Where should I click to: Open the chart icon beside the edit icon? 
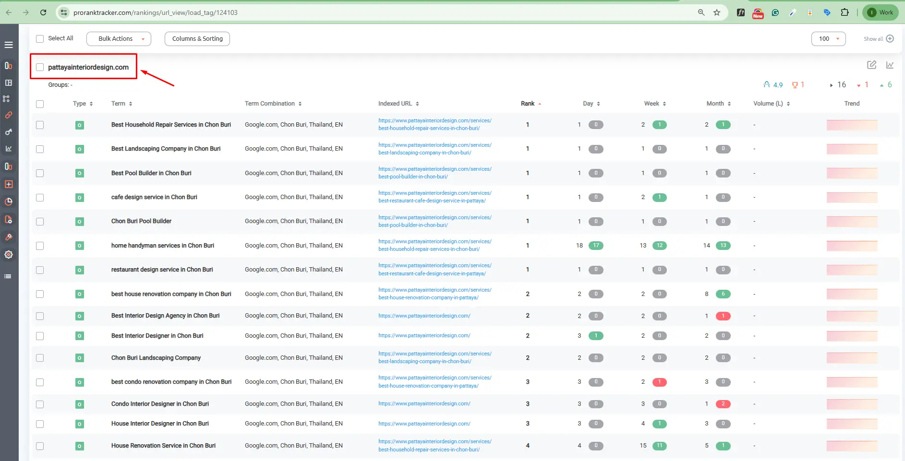890,65
